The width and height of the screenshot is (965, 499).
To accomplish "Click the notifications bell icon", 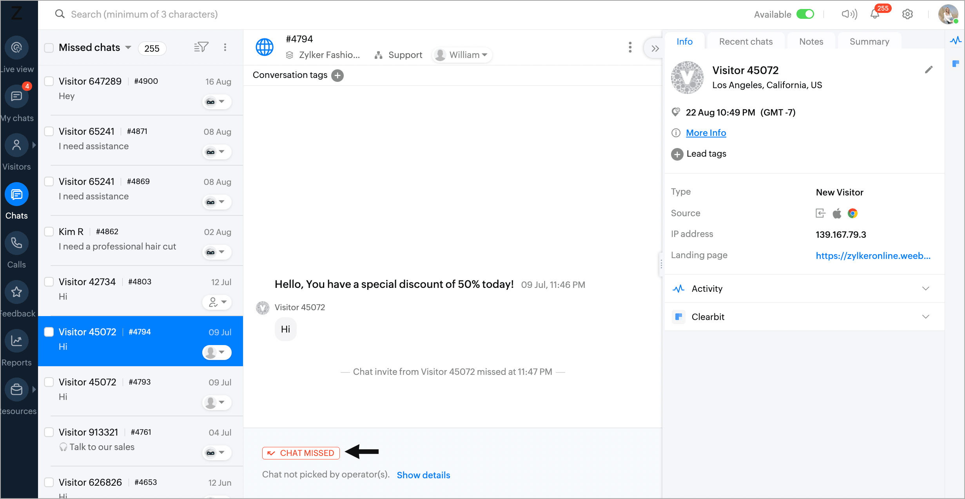I will tap(874, 14).
